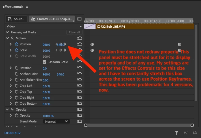201x138 pixels.
Task: Toggle Crop Top animation stopwatch
Action: pyautogui.click(x=16, y=92)
